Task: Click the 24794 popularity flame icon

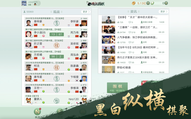Action: coord(118,32)
